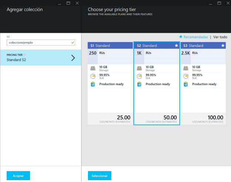
Task: Click the S2 Standard SLA gauge icon
Action: click(139, 76)
